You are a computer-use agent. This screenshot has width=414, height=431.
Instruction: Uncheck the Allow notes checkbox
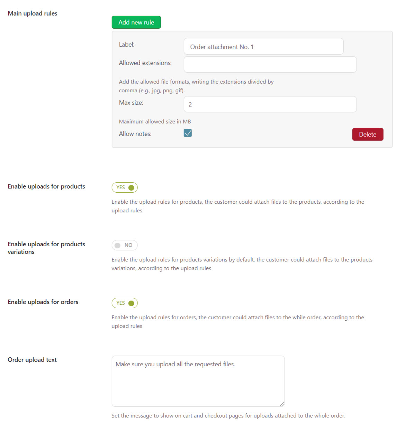point(188,133)
